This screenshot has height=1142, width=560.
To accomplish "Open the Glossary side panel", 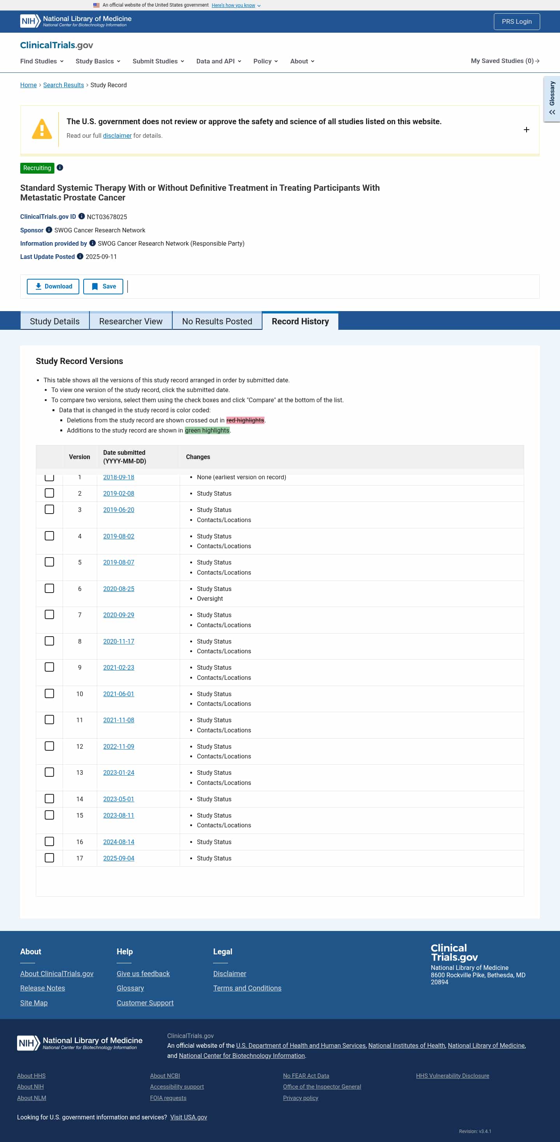I will click(551, 99).
